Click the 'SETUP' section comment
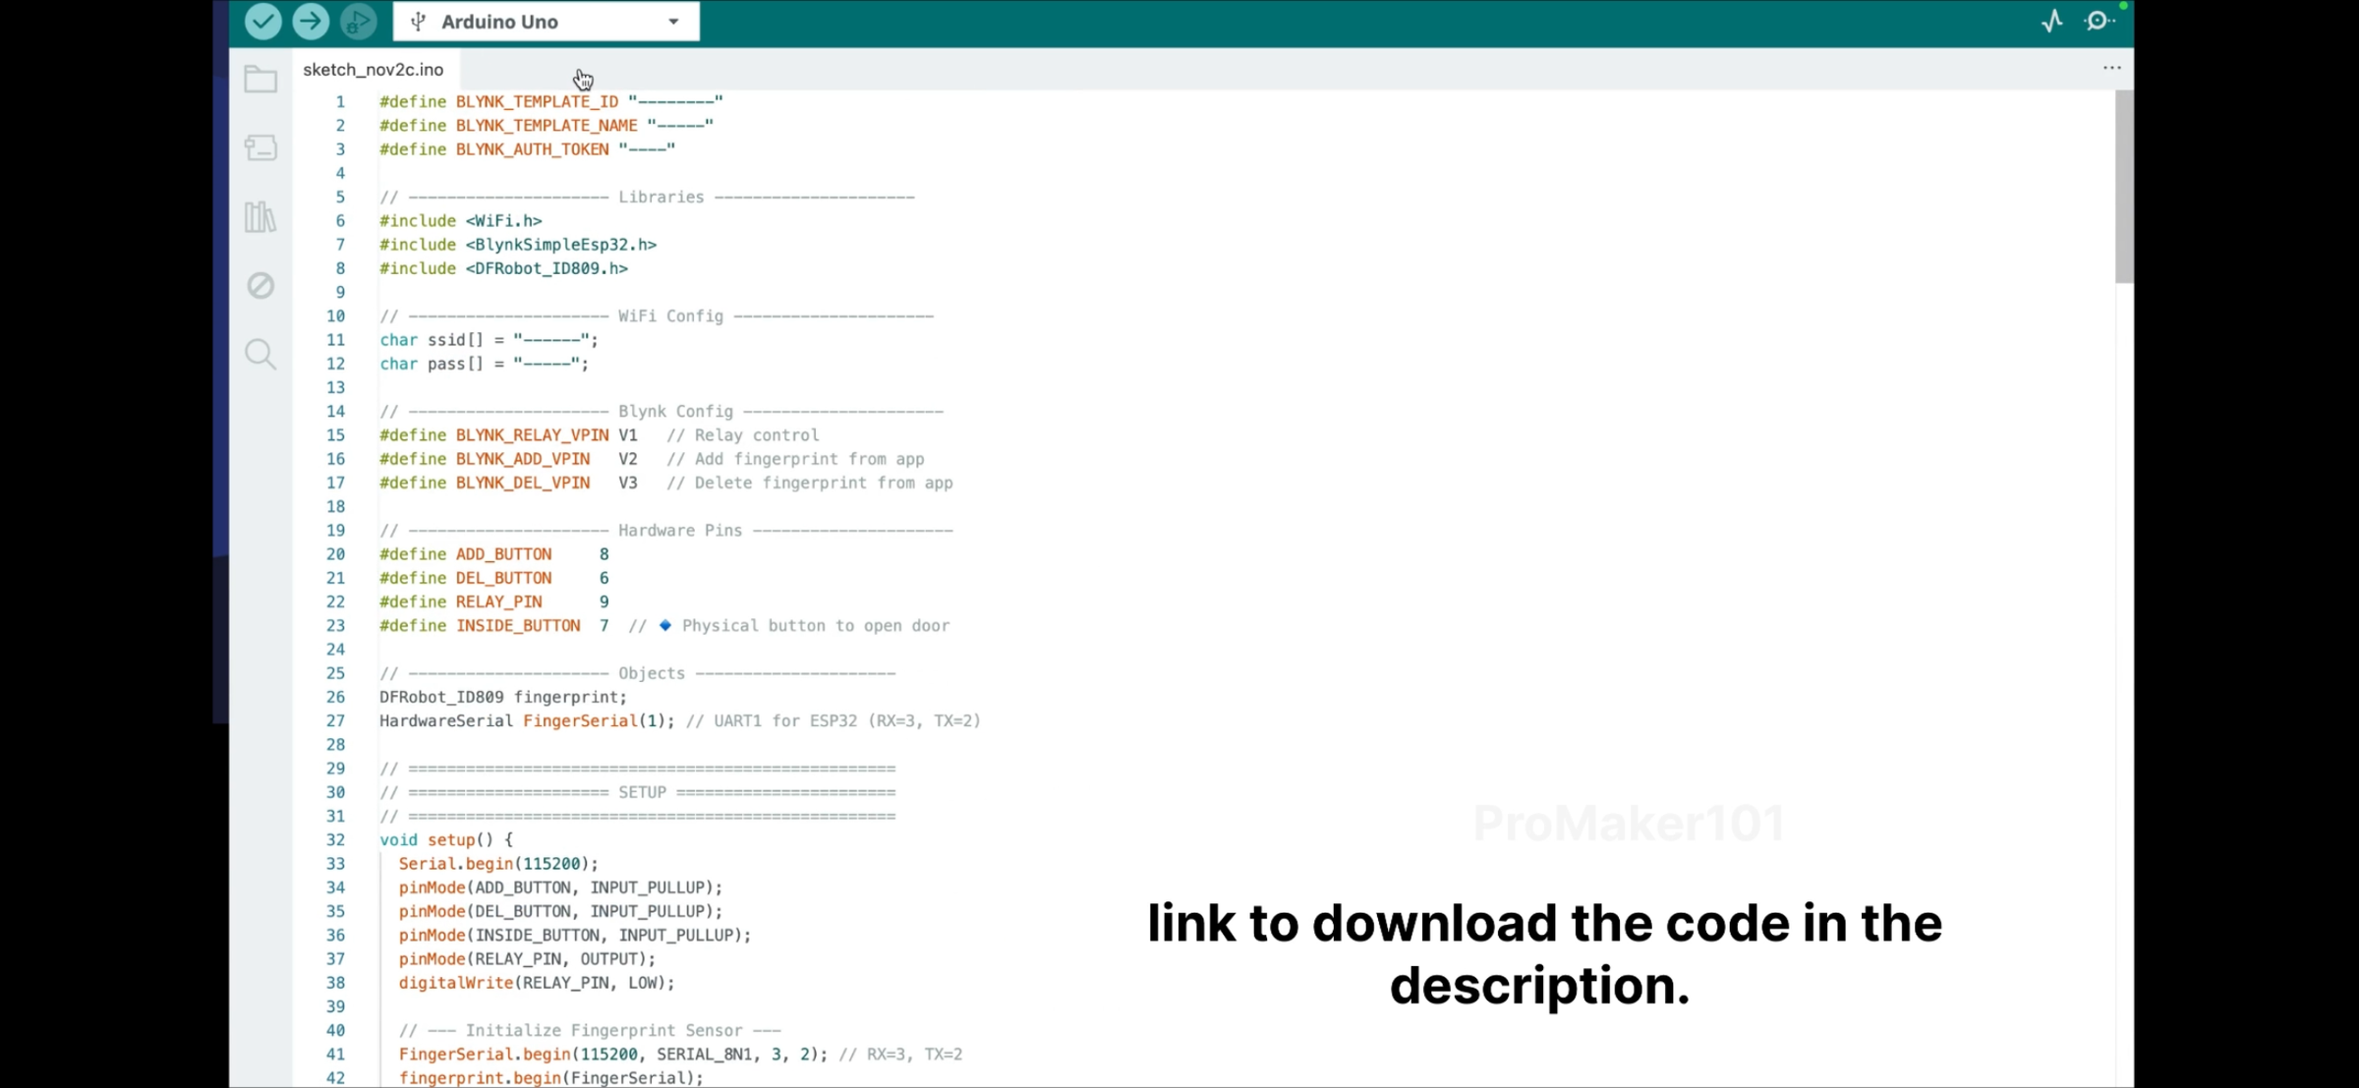This screenshot has height=1088, width=2359. click(x=643, y=792)
